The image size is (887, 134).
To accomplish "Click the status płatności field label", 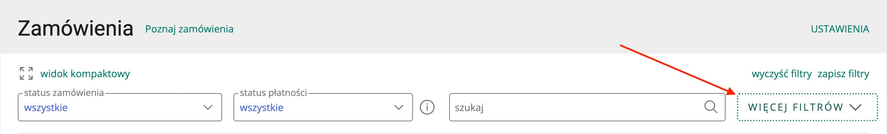I will (x=273, y=93).
